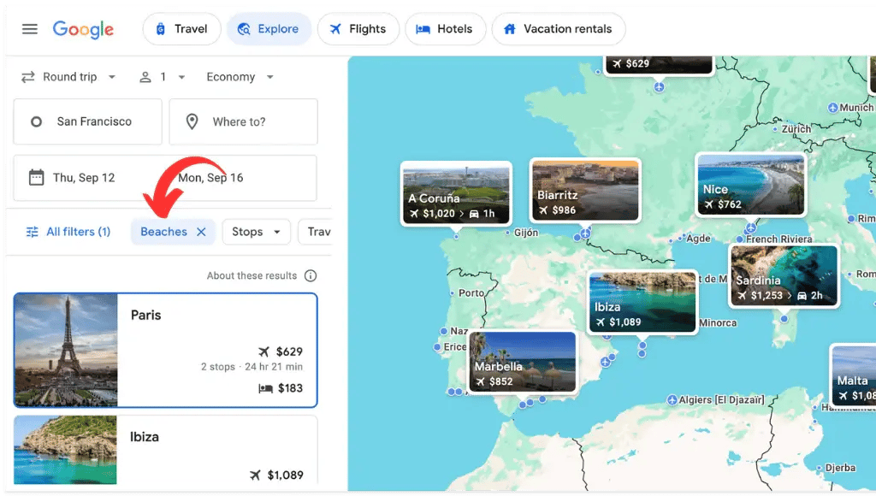This screenshot has height=496, width=876.
Task: Click the Munich airport marker
Action: (833, 108)
